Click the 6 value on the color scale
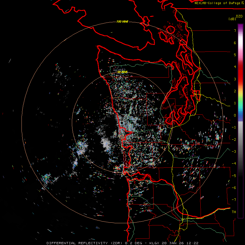The height and width of the screenshot is (245, 245). pyautogui.click(x=235, y=43)
